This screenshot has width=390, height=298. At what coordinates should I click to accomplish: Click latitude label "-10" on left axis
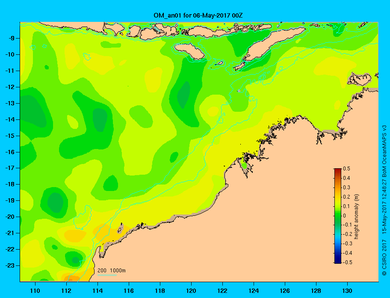pyautogui.click(x=10, y=54)
